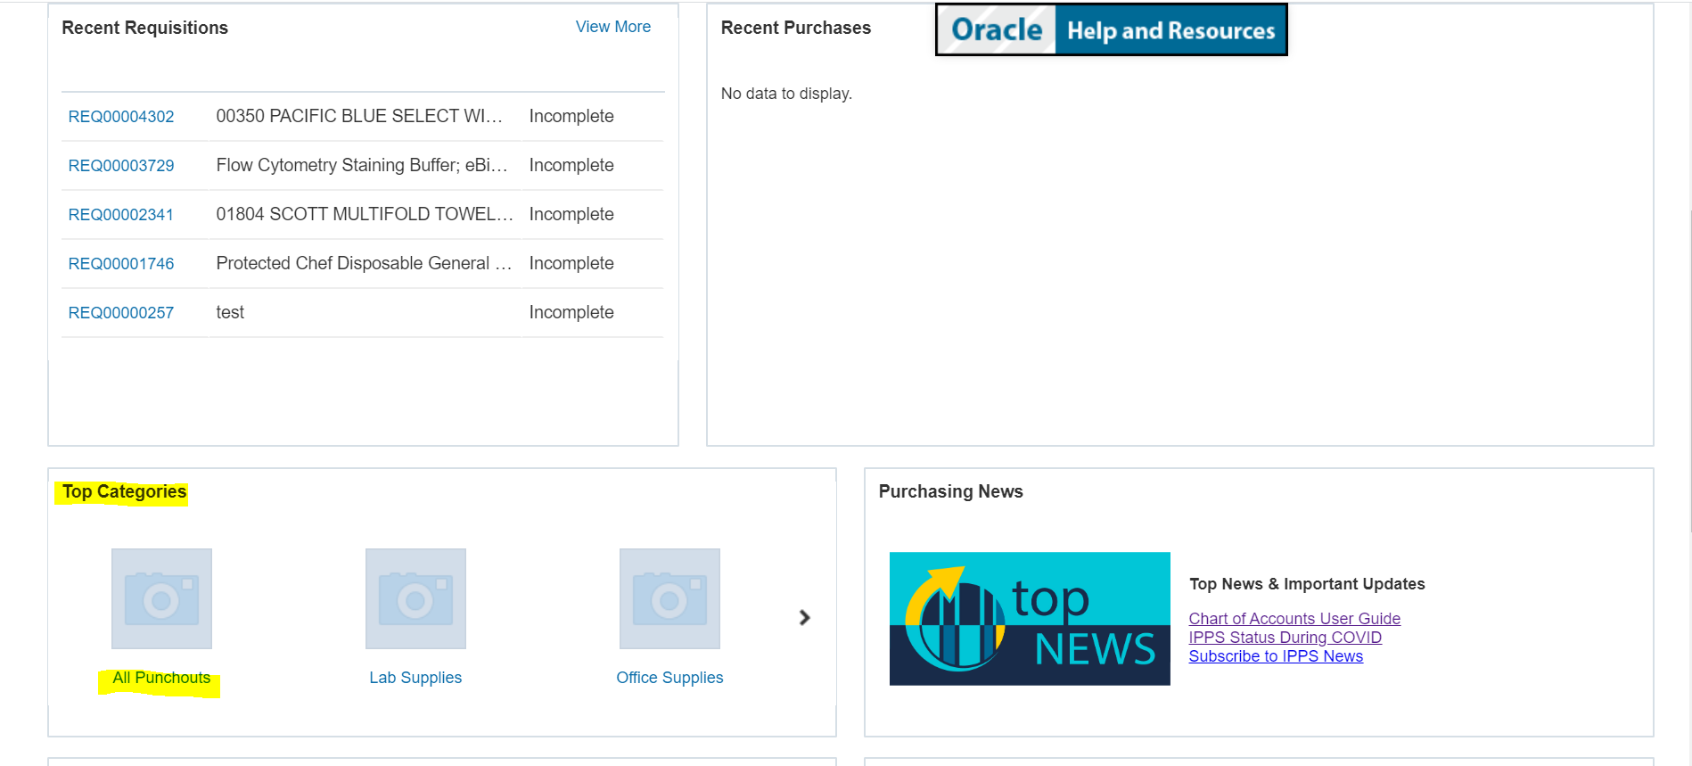Image resolution: width=1692 pixels, height=766 pixels.
Task: Click View More in Recent Requisitions
Action: click(x=613, y=27)
